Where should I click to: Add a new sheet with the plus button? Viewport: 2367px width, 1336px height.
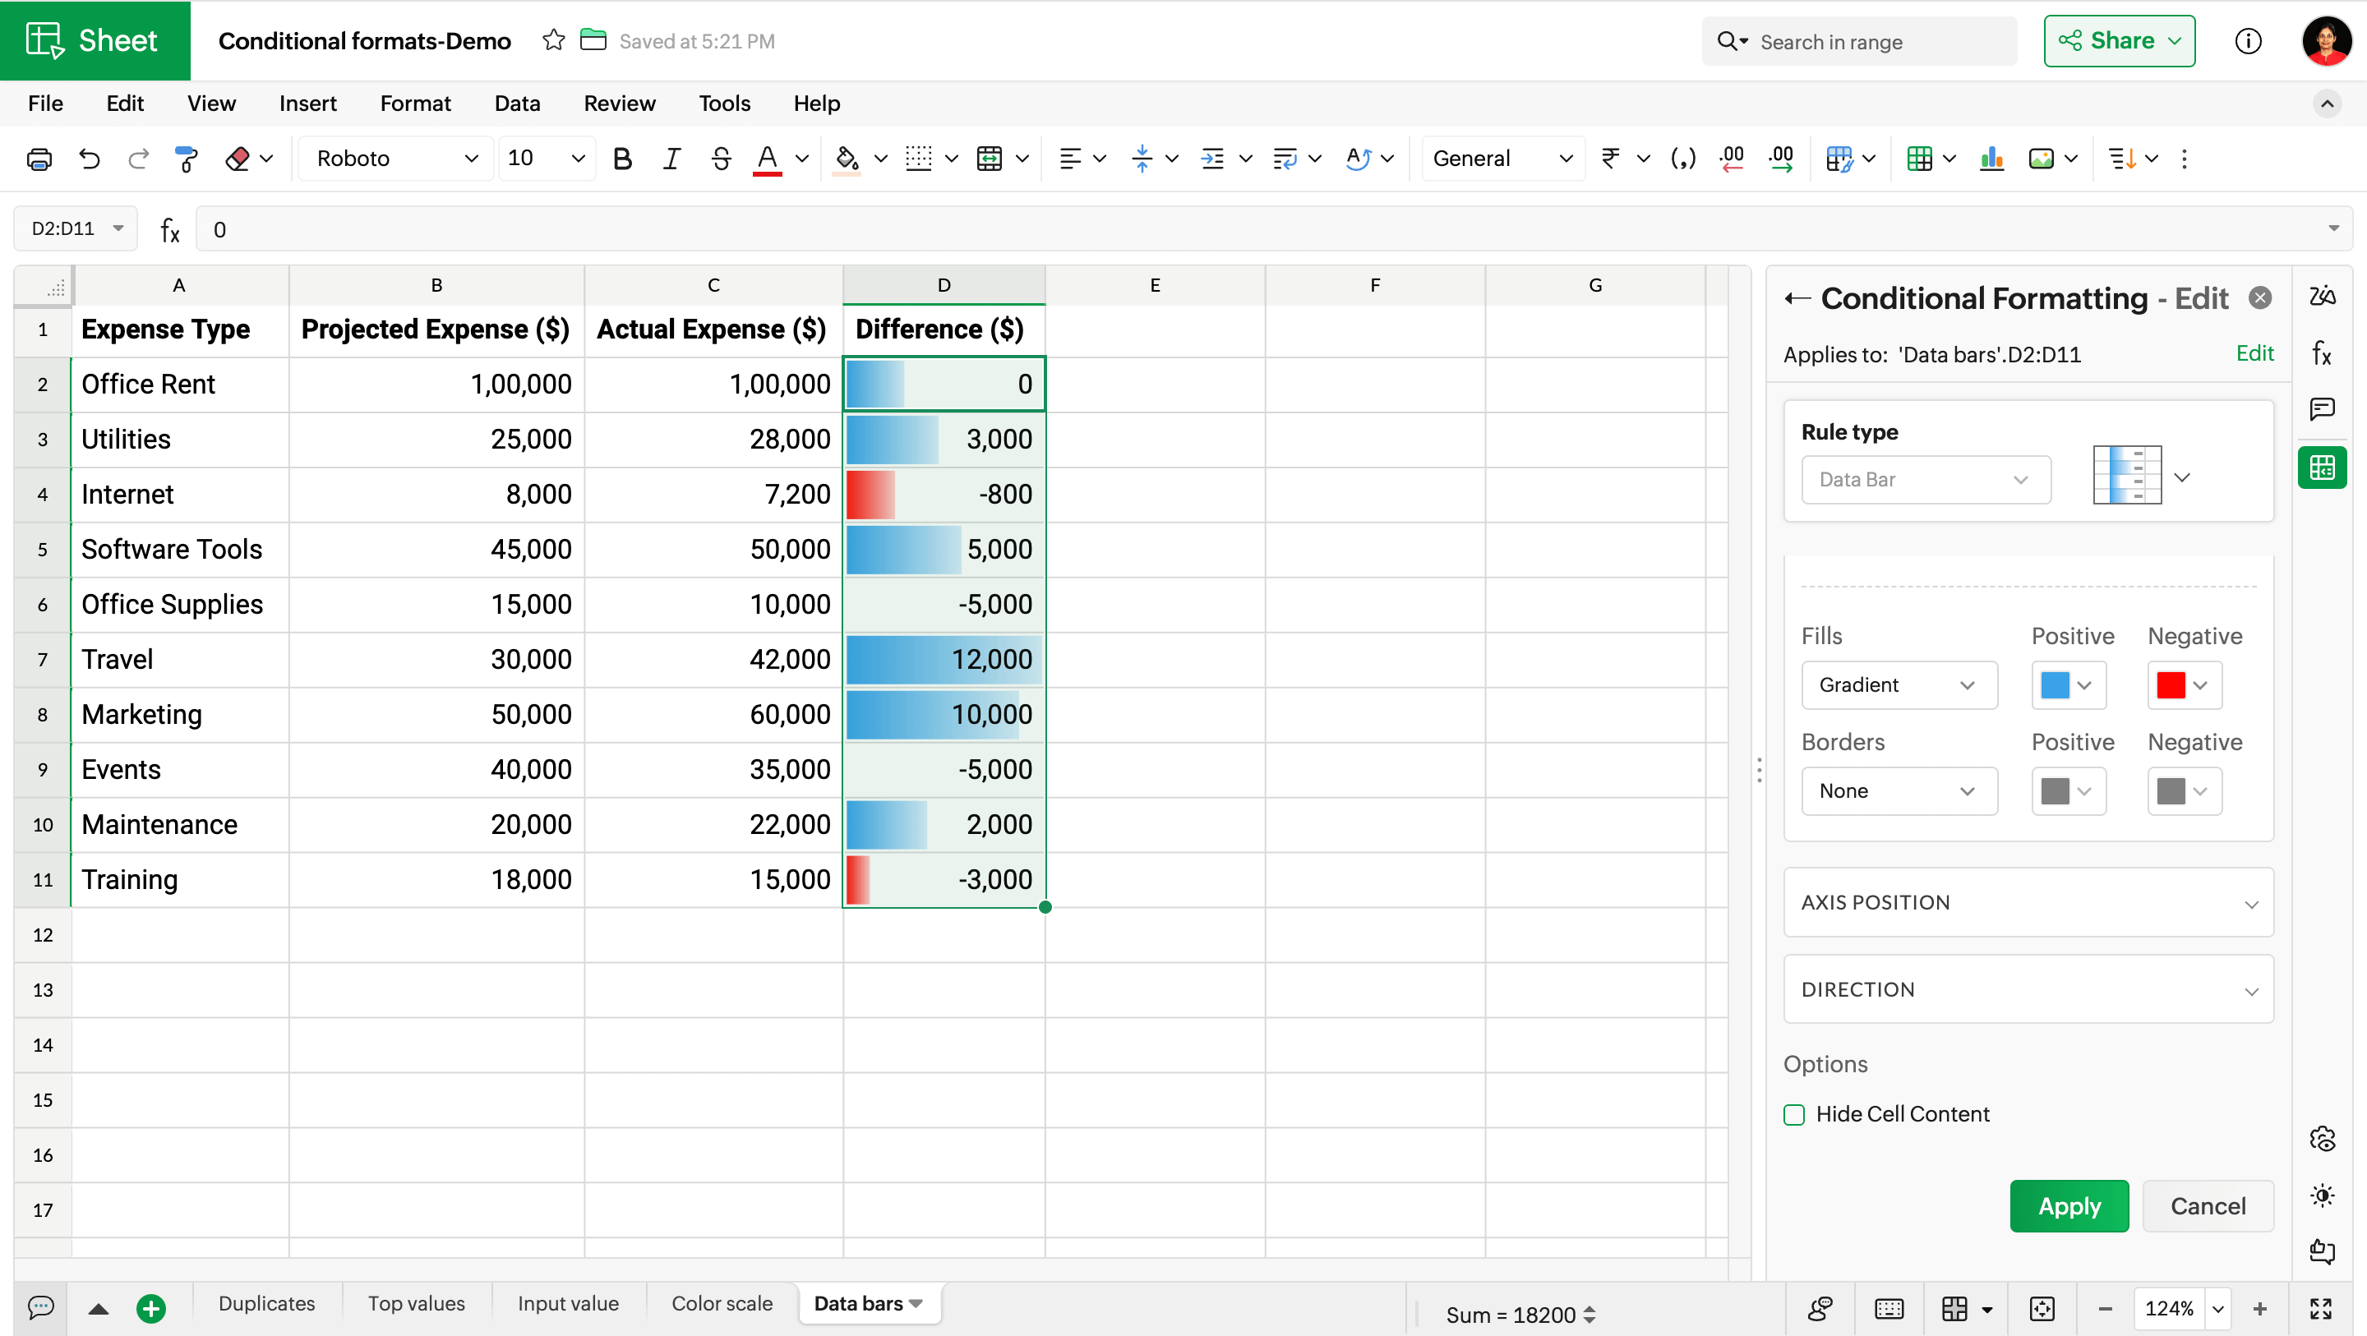(x=150, y=1308)
